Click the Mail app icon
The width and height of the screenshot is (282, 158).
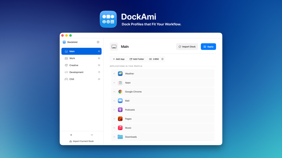point(120,101)
